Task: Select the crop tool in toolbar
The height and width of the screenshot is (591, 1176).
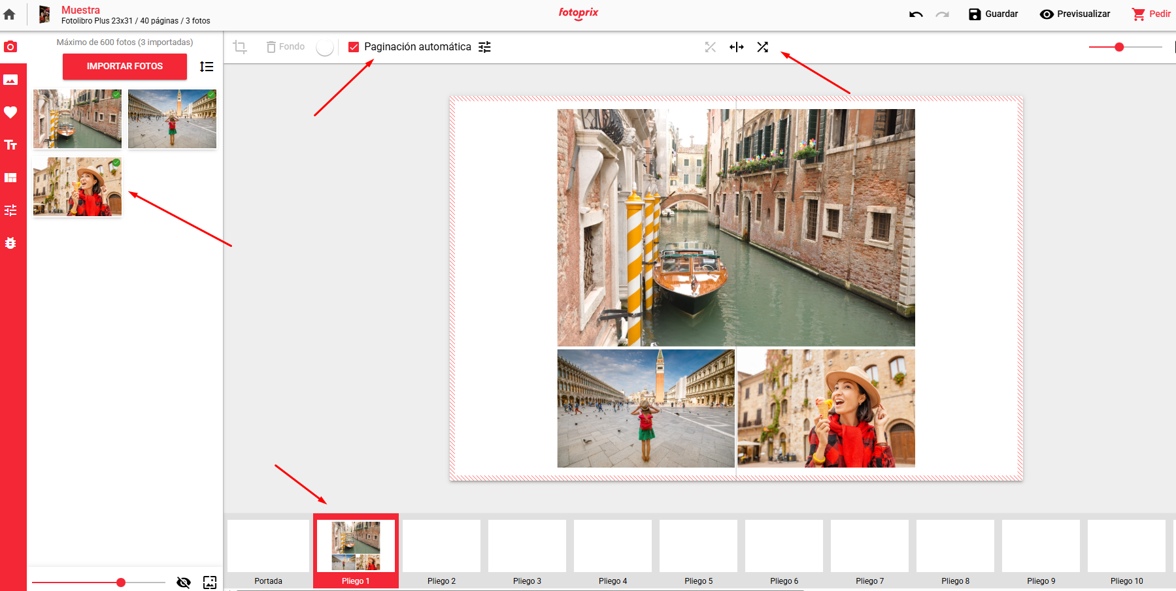Action: tap(240, 47)
